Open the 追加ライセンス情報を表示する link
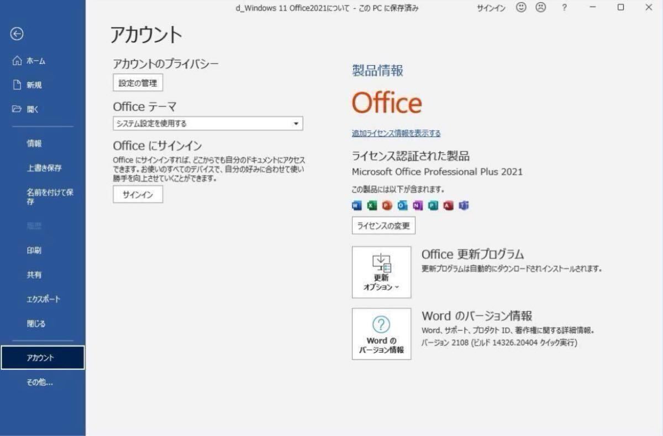The width and height of the screenshot is (663, 436). [396, 133]
